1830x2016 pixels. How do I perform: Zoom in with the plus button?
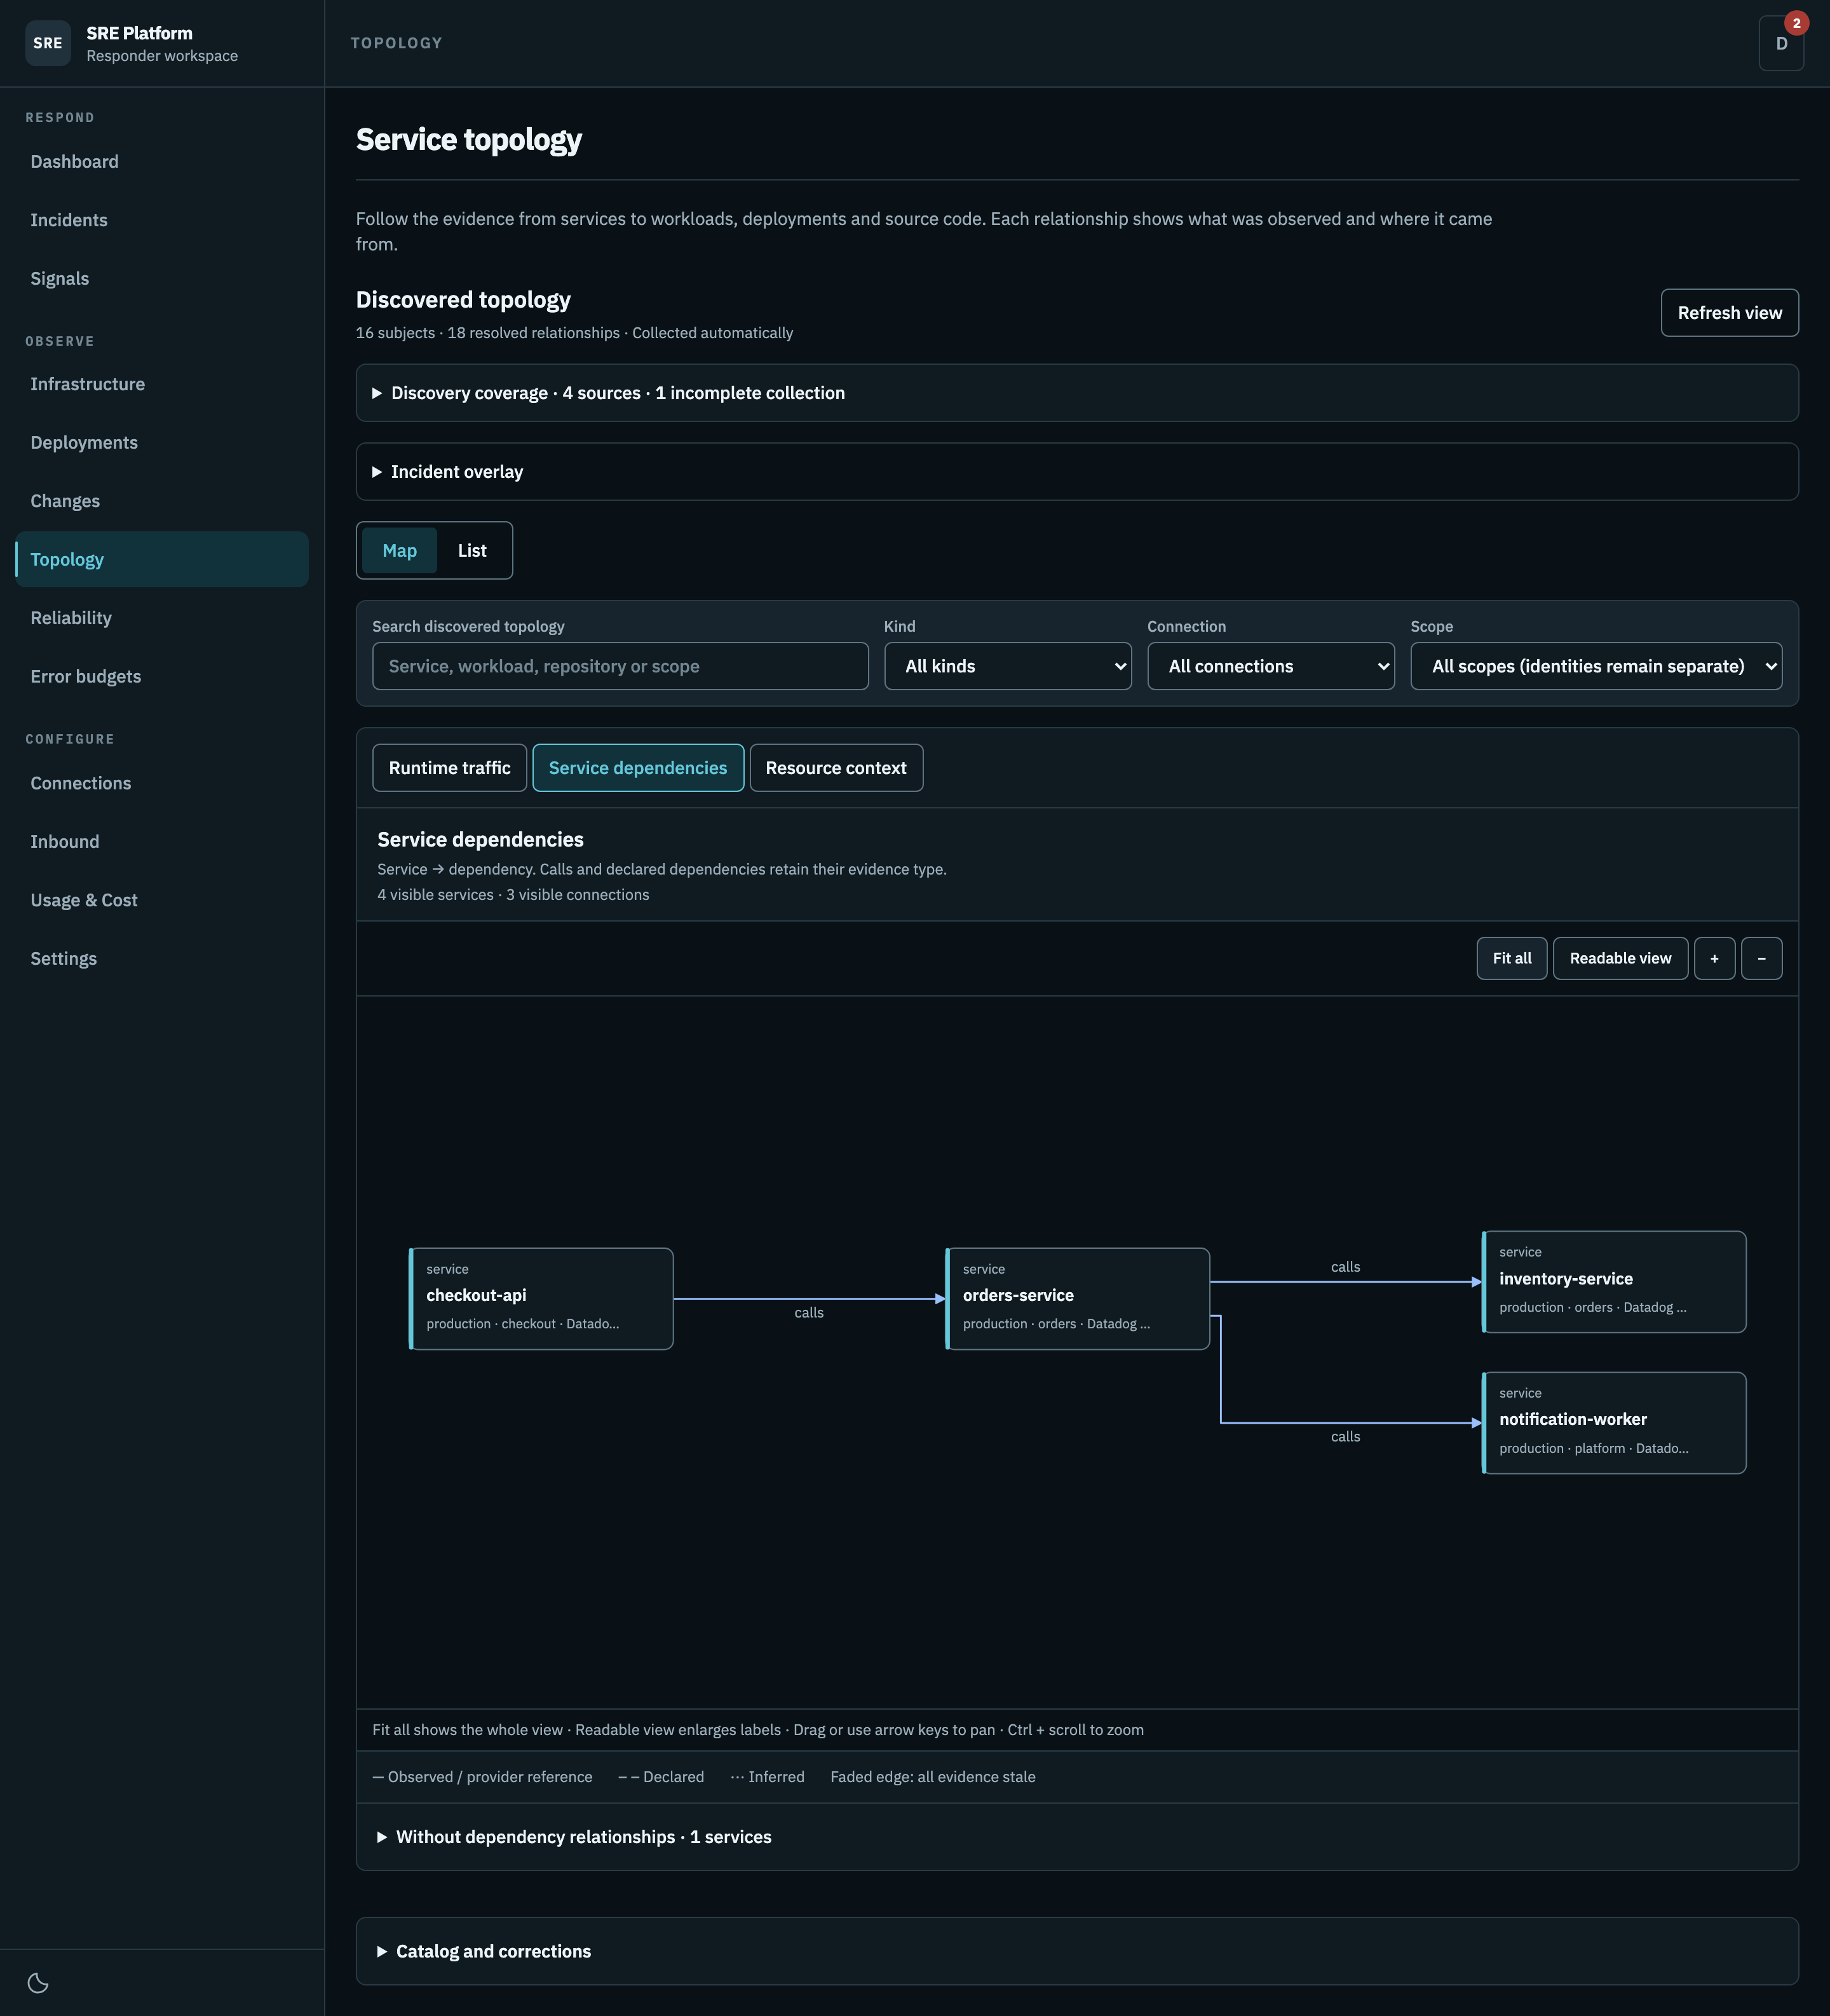pos(1714,958)
